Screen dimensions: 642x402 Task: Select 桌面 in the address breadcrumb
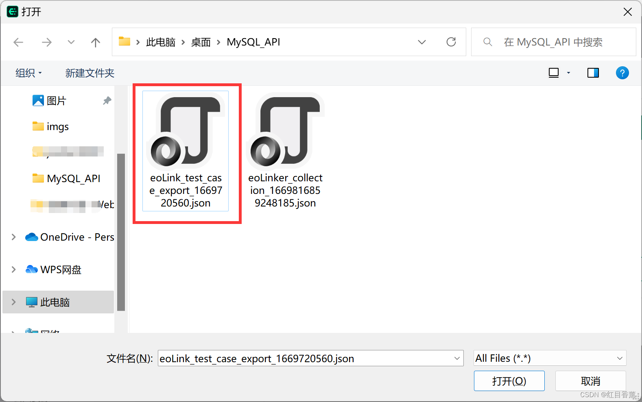[201, 42]
